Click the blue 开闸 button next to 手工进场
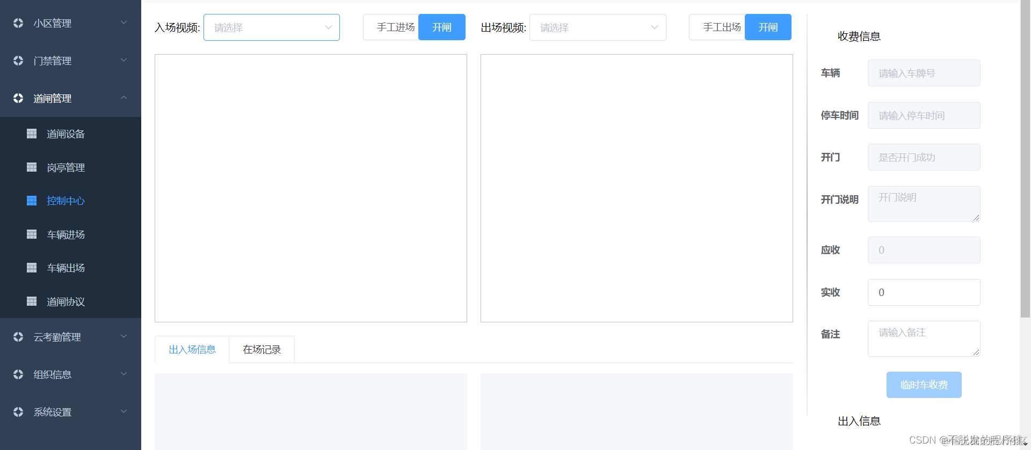1031x450 pixels. click(442, 27)
